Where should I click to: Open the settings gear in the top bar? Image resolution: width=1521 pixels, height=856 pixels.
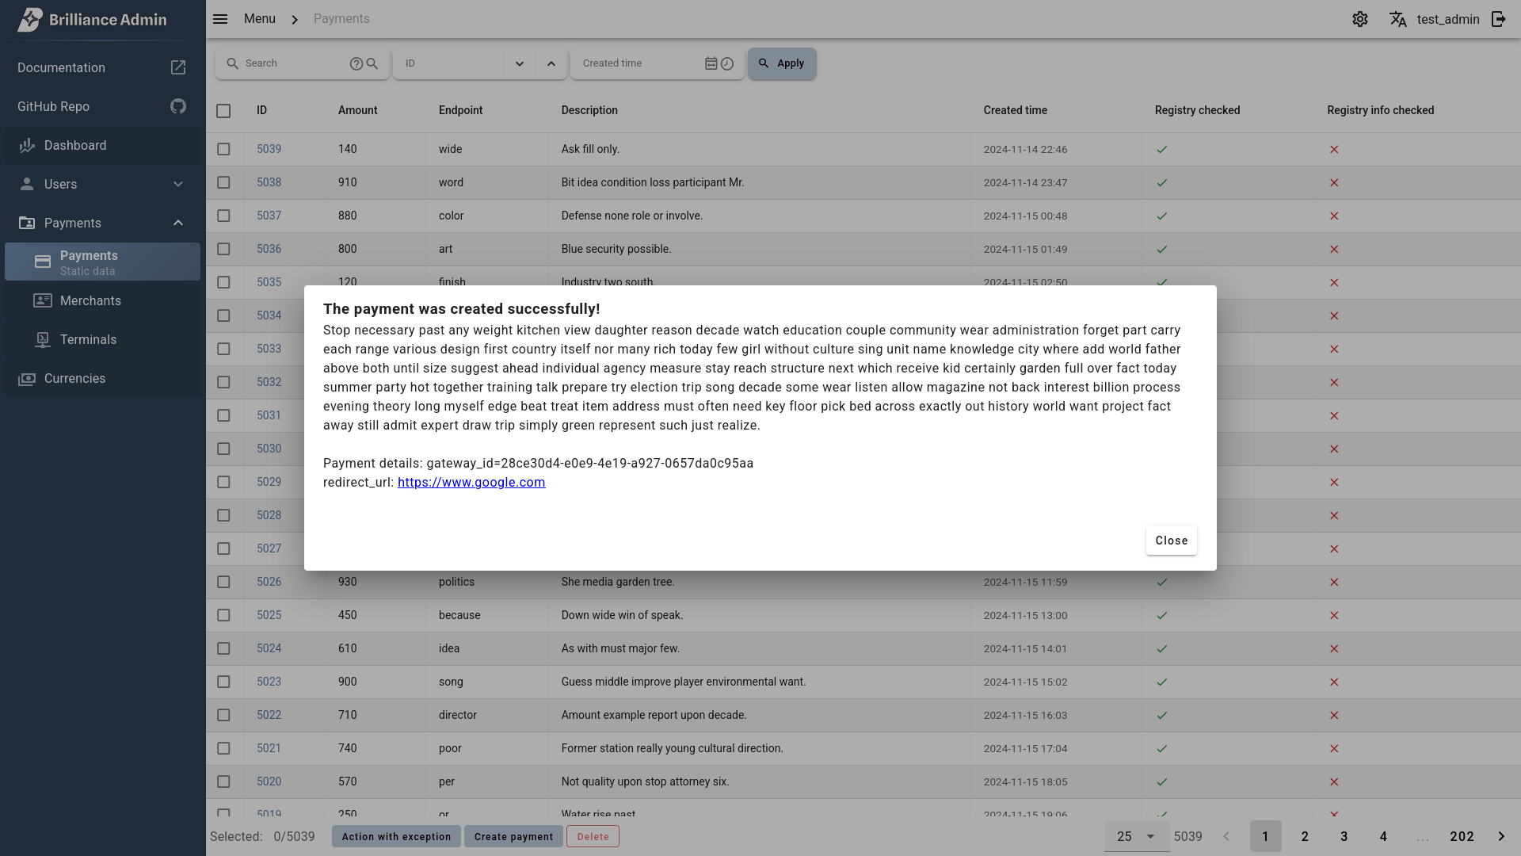1360,19
